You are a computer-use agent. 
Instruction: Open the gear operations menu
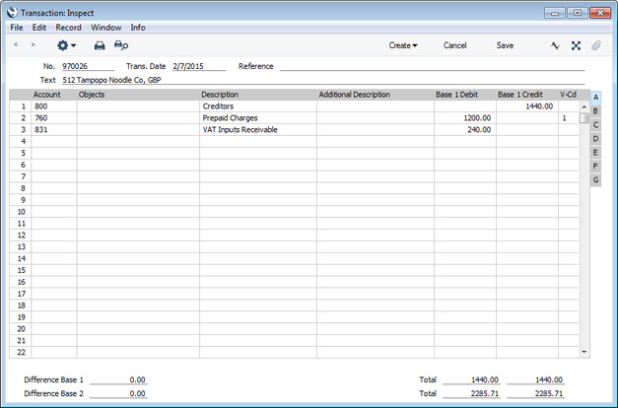coord(66,45)
